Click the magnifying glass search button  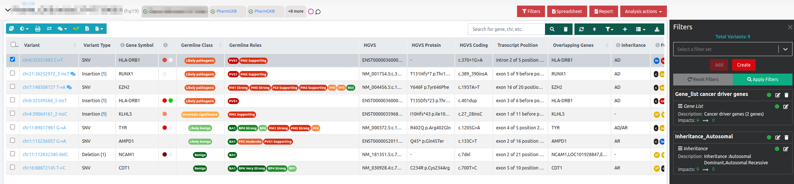click(552, 29)
